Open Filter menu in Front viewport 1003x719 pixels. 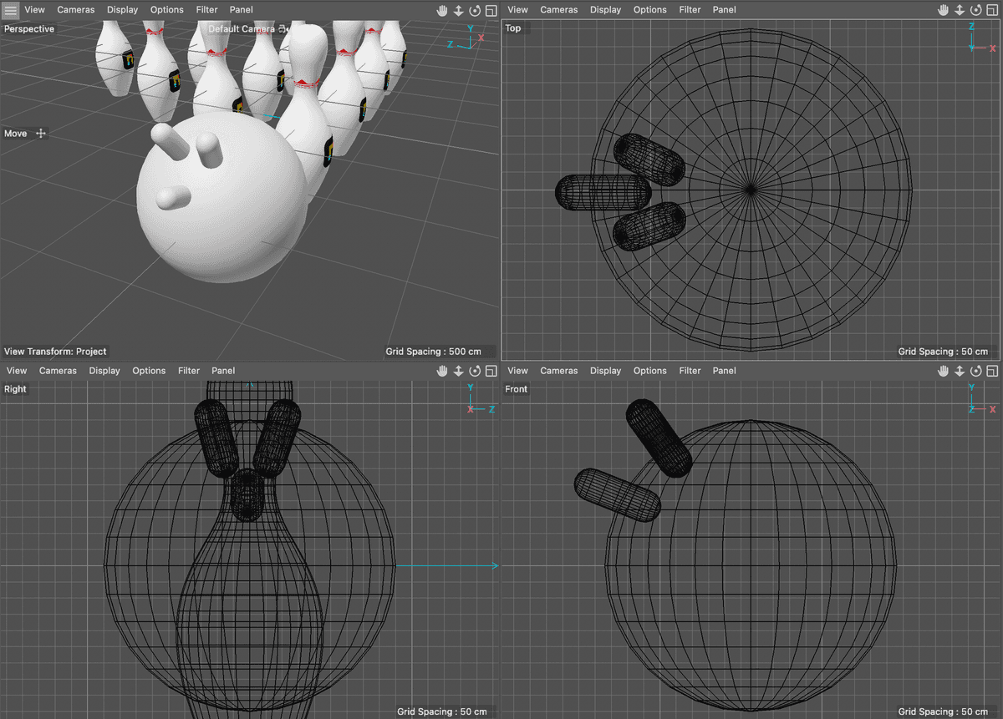pyautogui.click(x=690, y=371)
